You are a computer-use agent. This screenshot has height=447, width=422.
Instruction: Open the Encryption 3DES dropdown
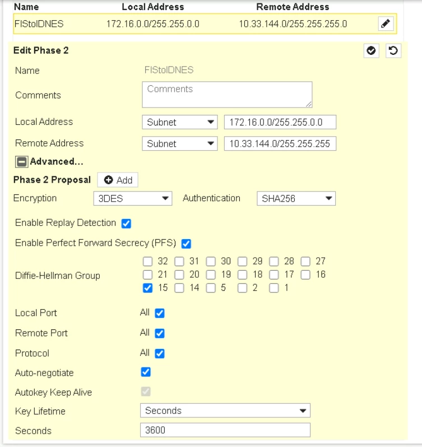tap(133, 198)
